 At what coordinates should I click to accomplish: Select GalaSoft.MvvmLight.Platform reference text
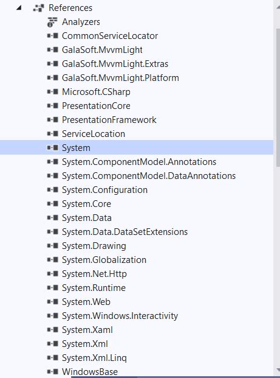coord(120,78)
